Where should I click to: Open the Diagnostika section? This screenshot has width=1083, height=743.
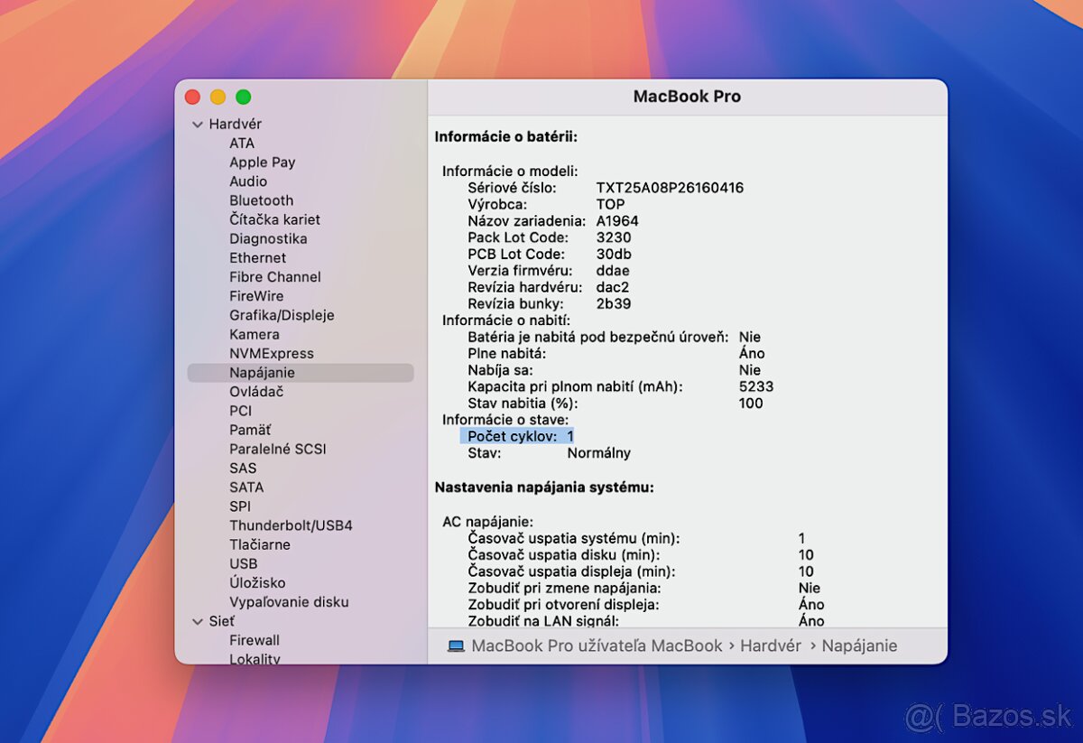pos(268,238)
